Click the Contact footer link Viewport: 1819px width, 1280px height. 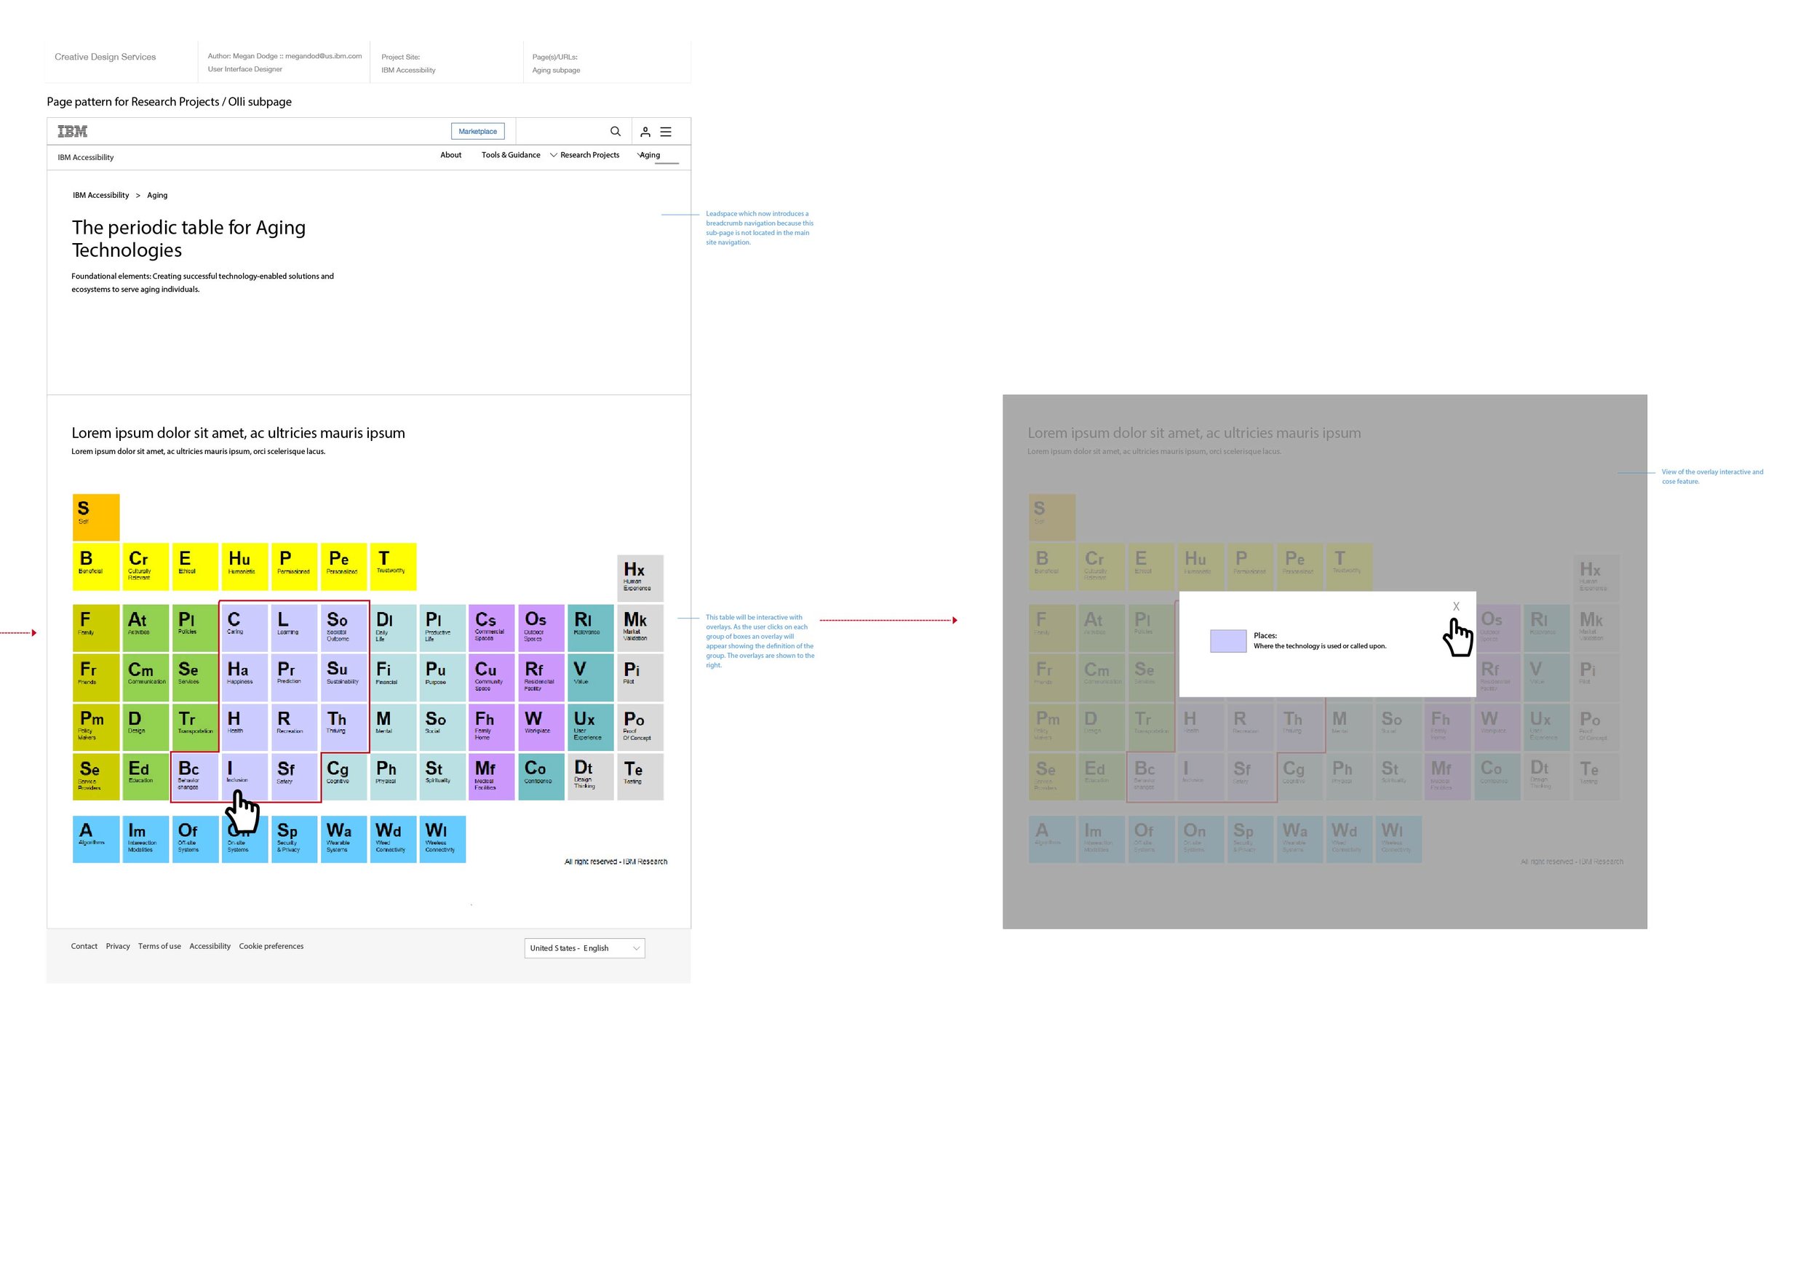(84, 946)
